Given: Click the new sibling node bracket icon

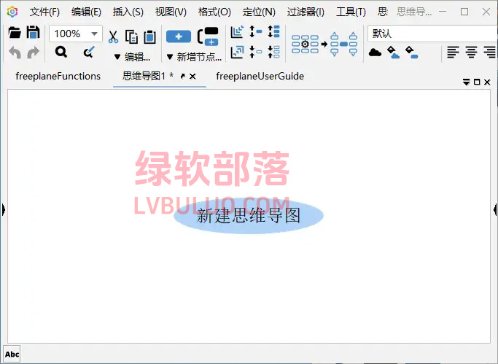Looking at the screenshot, I should (x=208, y=36).
